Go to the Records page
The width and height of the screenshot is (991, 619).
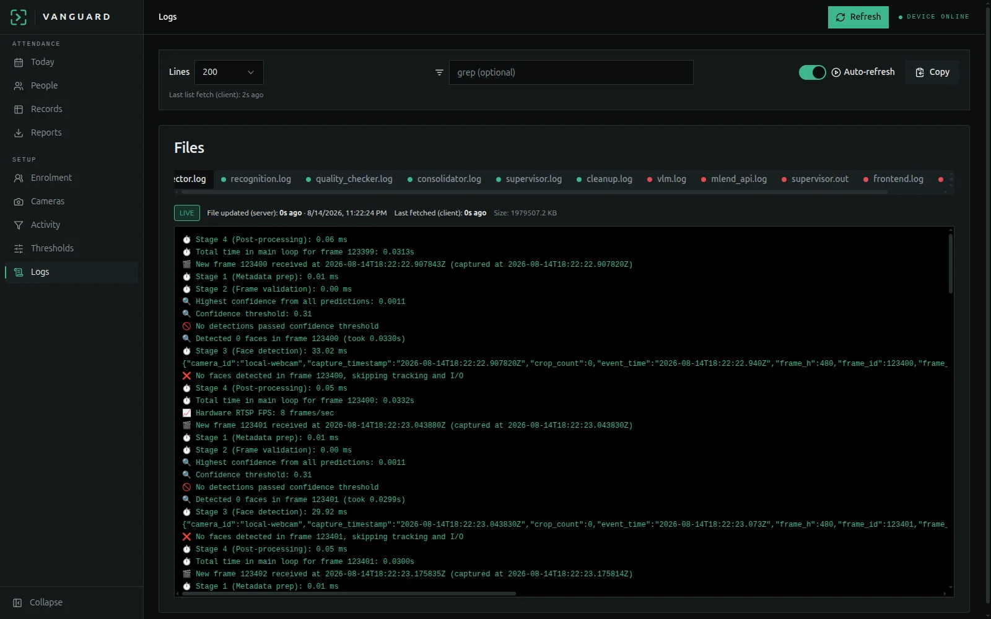point(71,110)
